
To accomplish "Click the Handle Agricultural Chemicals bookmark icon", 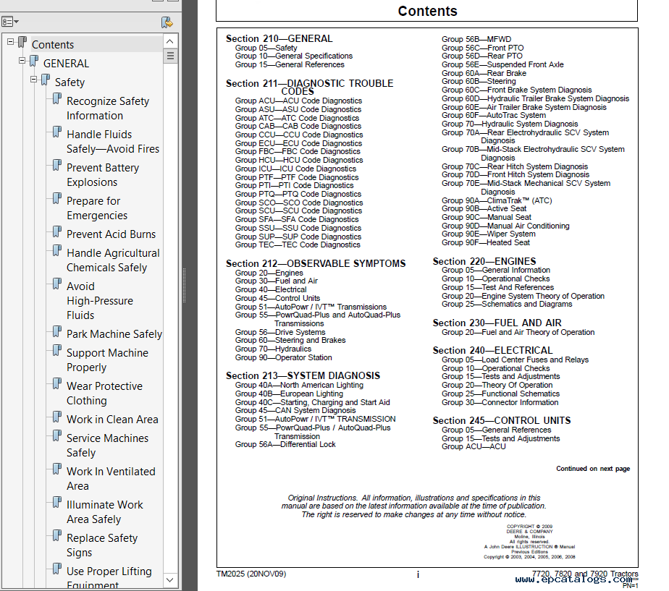I will [x=56, y=251].
